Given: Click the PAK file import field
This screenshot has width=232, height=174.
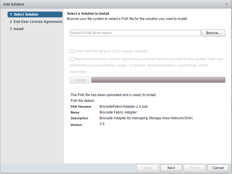Looking at the screenshot, I should click(x=135, y=33).
